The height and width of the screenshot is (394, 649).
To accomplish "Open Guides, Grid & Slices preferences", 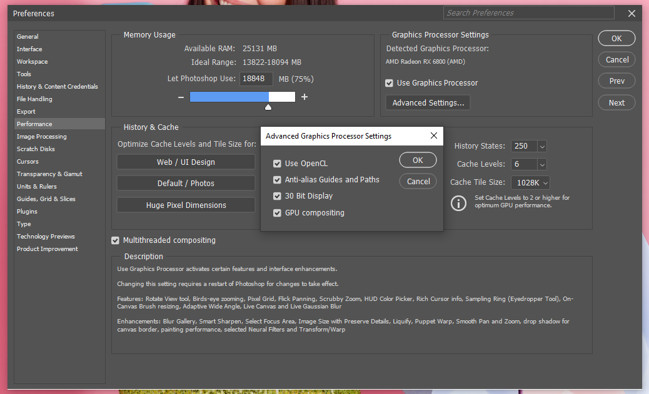I will tap(59, 199).
